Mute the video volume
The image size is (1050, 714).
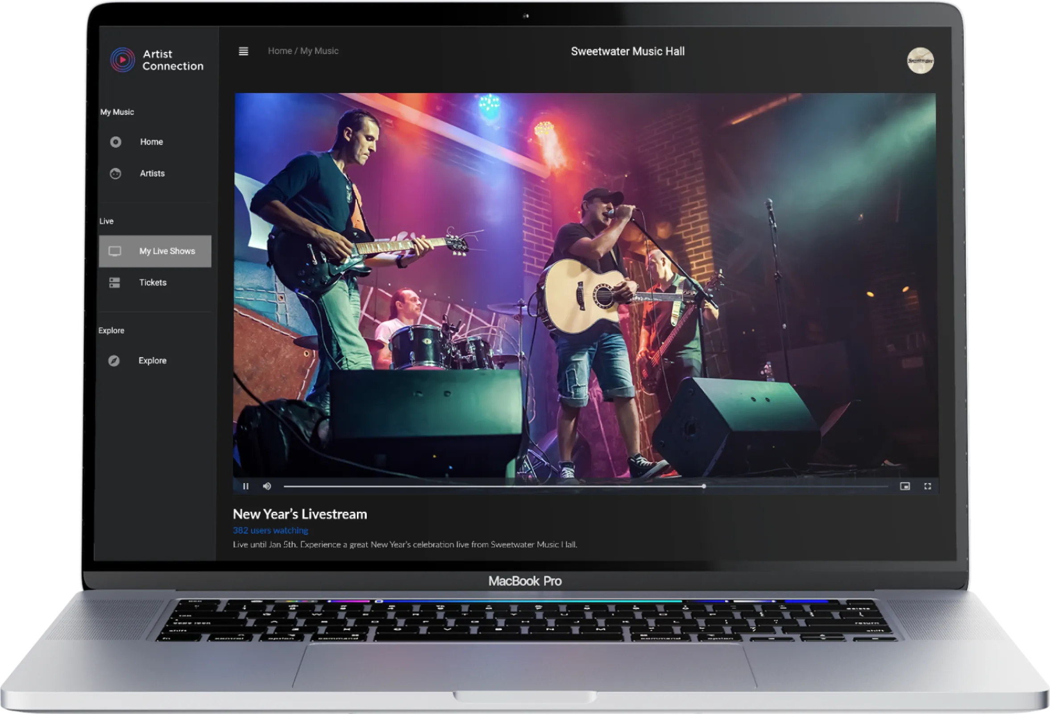point(267,486)
